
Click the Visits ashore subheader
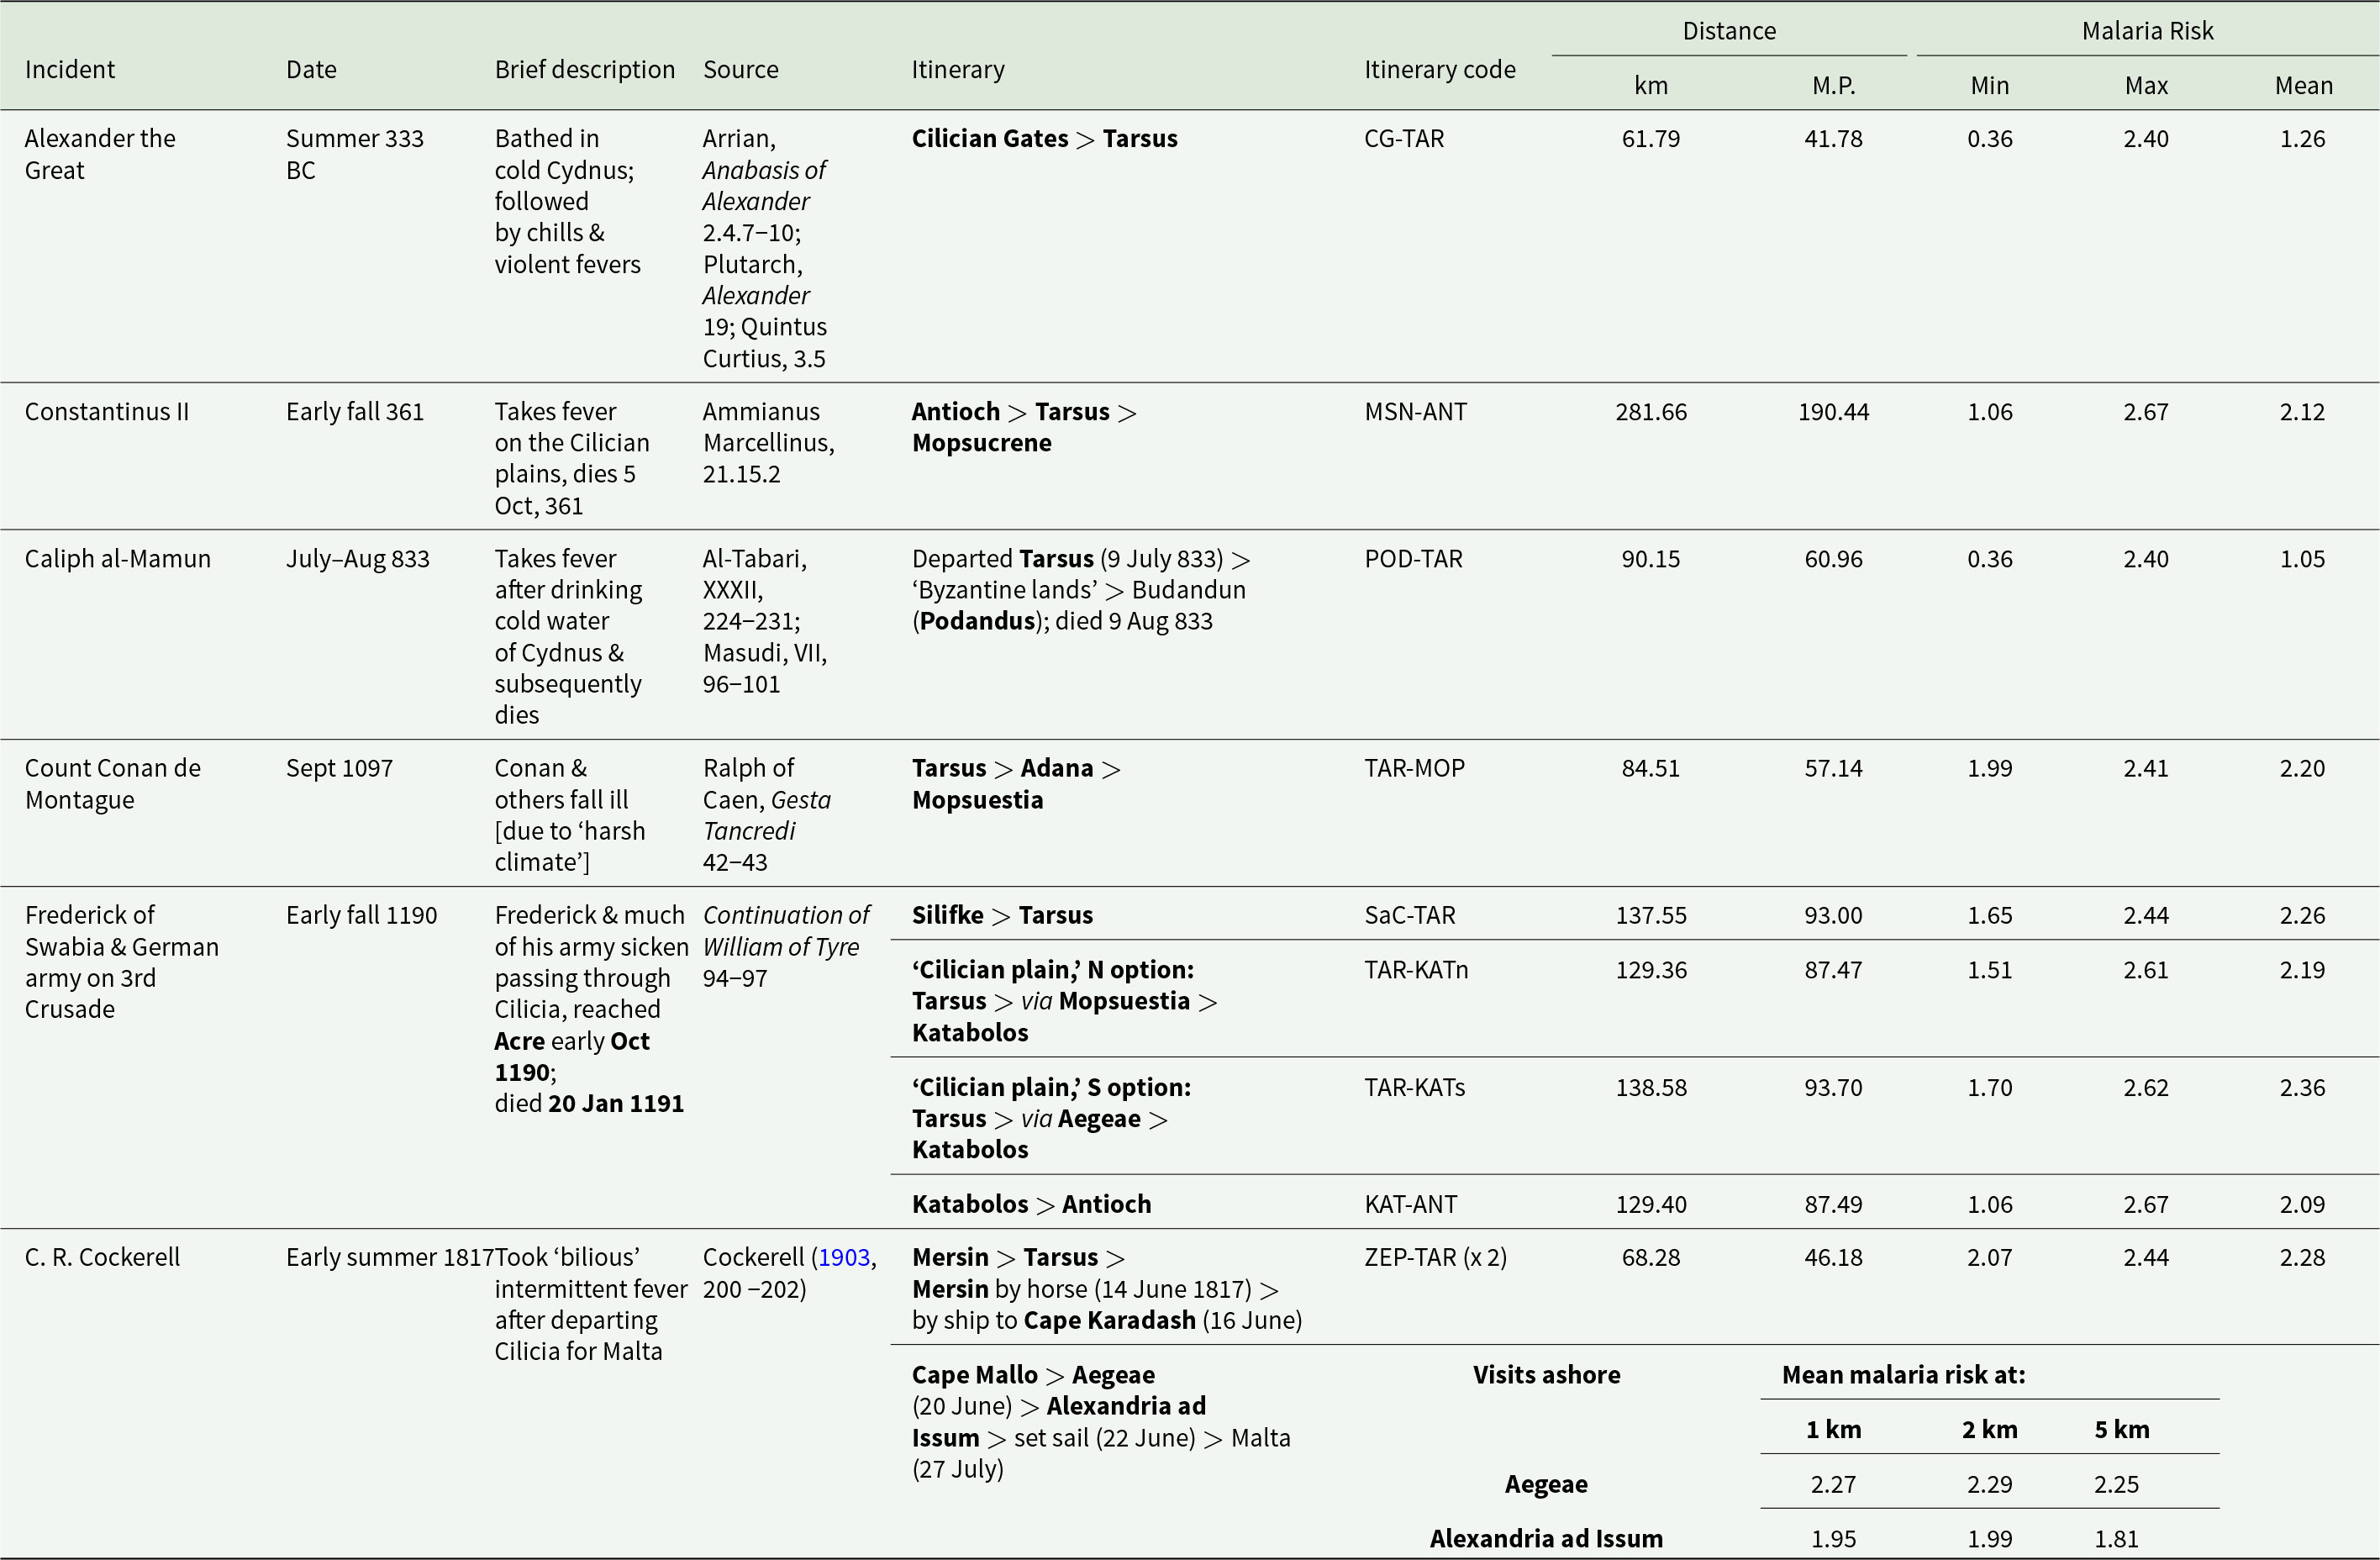pyautogui.click(x=1546, y=1375)
